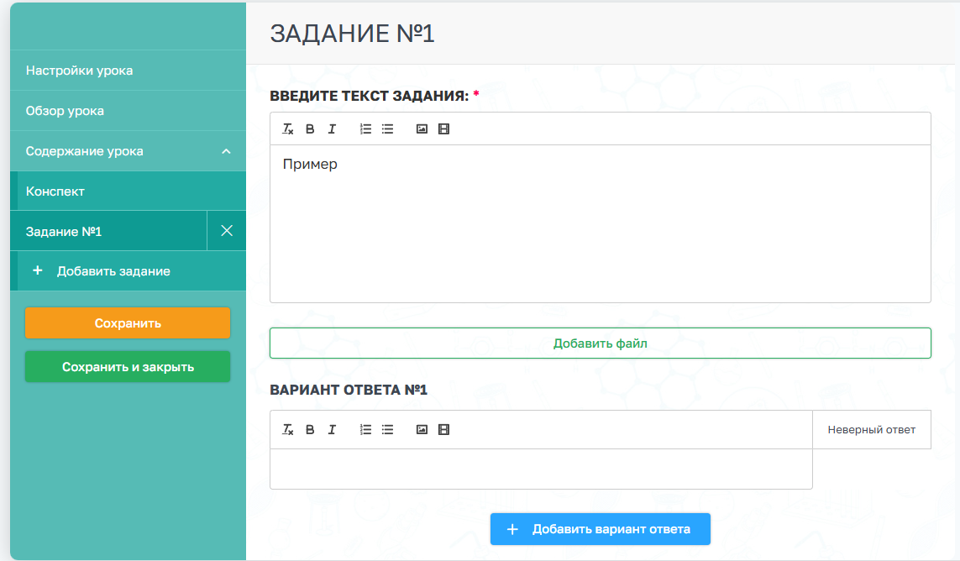Insert image in task text editor
Screen dimensions: 960x561
[x=422, y=129]
